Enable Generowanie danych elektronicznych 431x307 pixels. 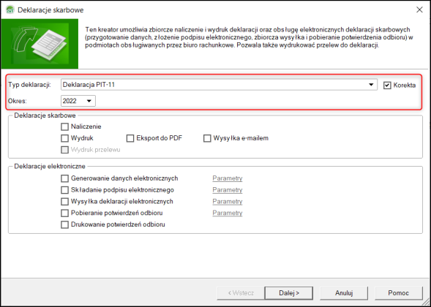64,178
